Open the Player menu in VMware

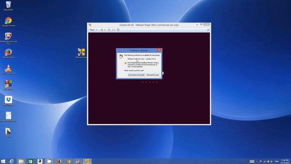[93, 30]
